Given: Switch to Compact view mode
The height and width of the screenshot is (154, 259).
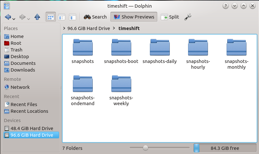Looking at the screenshot, I should pyautogui.click(x=62, y=17).
